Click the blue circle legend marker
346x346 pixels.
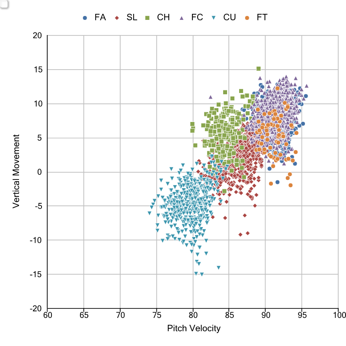pyautogui.click(x=85, y=18)
